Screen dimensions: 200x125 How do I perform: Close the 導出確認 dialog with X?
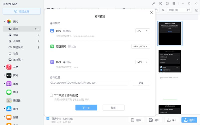pyautogui.click(x=151, y=12)
